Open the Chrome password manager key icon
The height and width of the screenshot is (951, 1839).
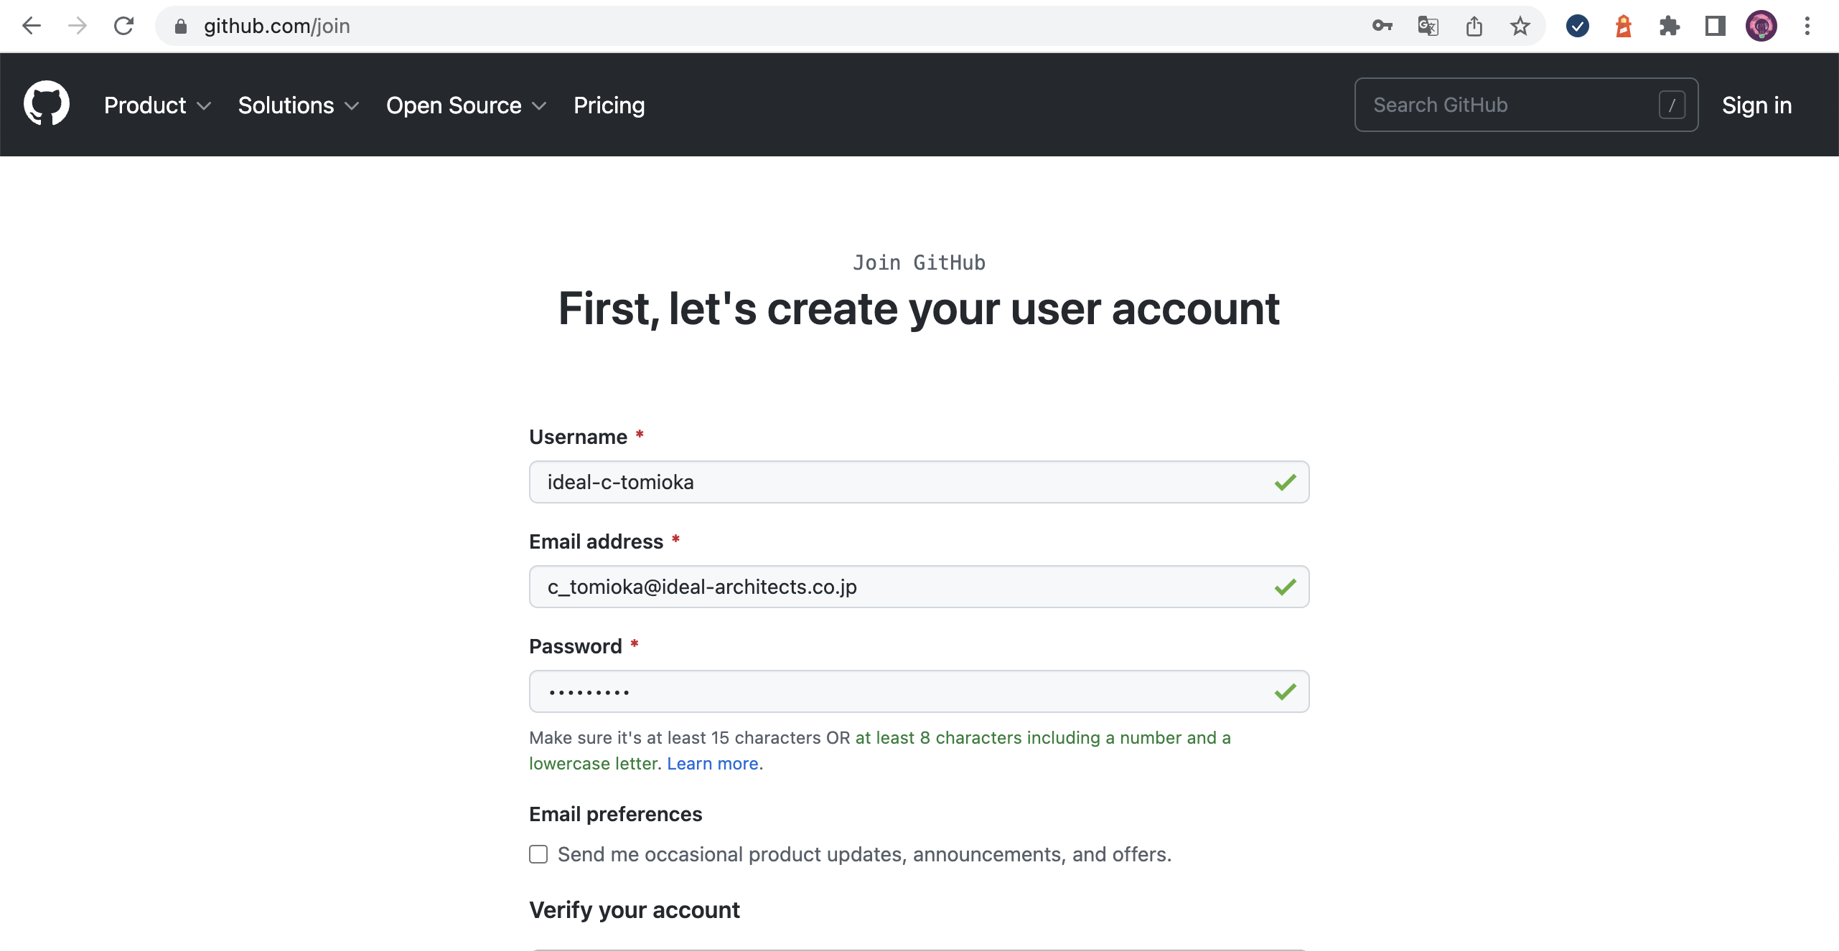pyautogui.click(x=1382, y=26)
